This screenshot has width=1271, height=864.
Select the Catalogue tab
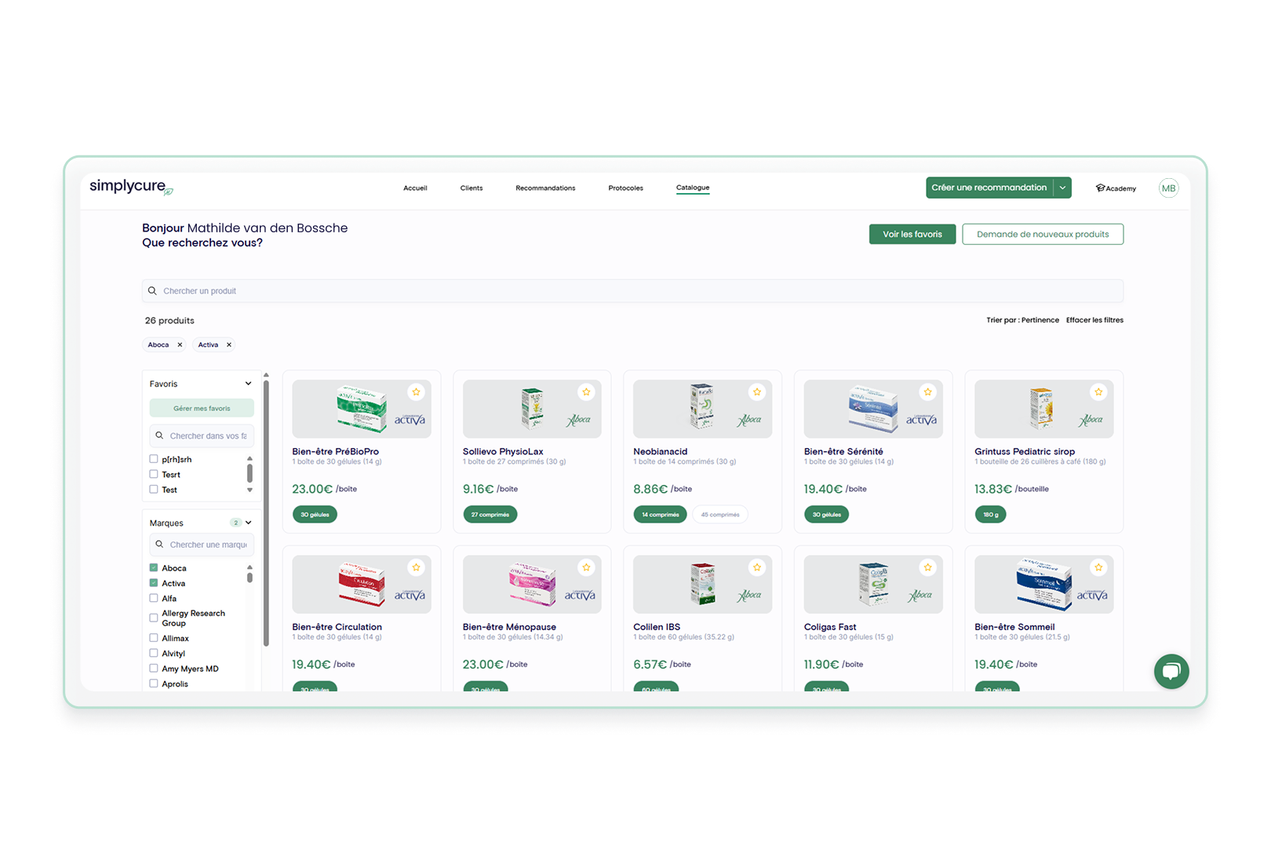point(693,188)
